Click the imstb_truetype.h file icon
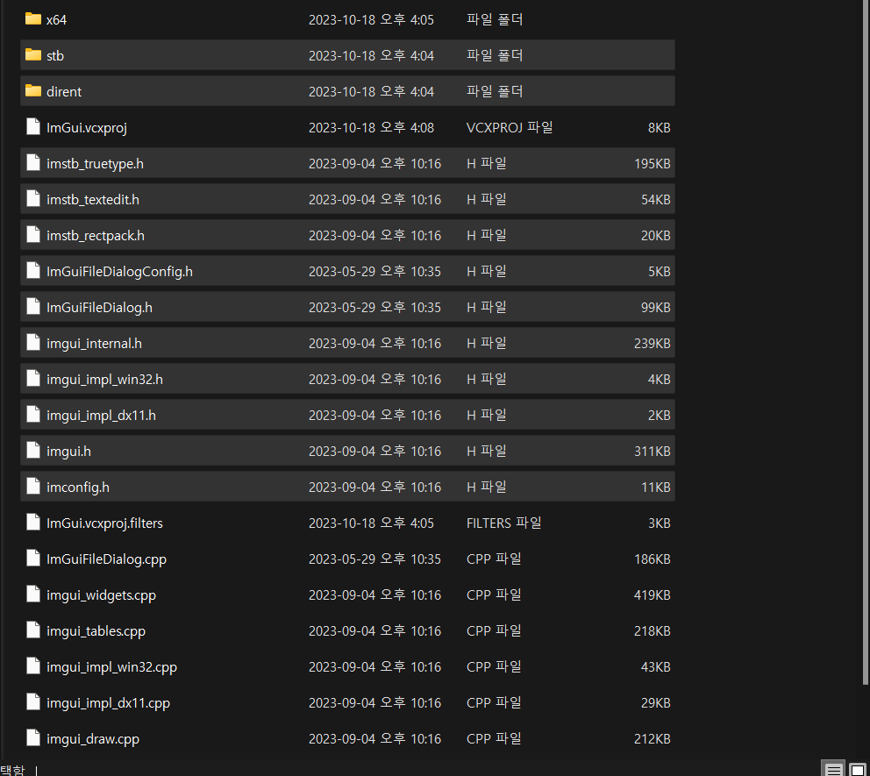The image size is (870, 776). (x=33, y=163)
